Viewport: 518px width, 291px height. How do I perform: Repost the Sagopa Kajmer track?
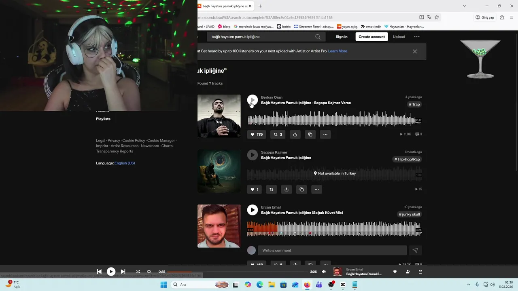[272, 190]
